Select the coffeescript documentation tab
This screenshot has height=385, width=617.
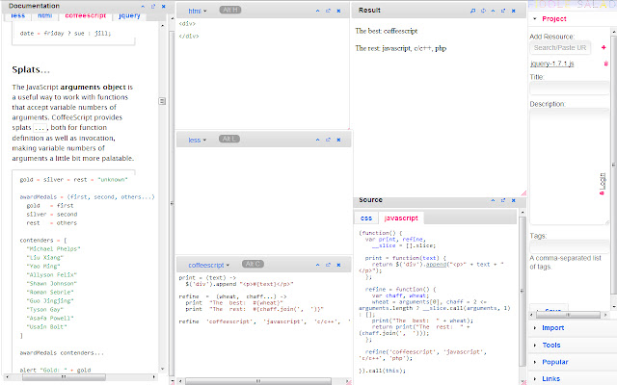click(x=86, y=15)
